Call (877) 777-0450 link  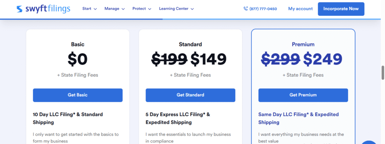(263, 9)
